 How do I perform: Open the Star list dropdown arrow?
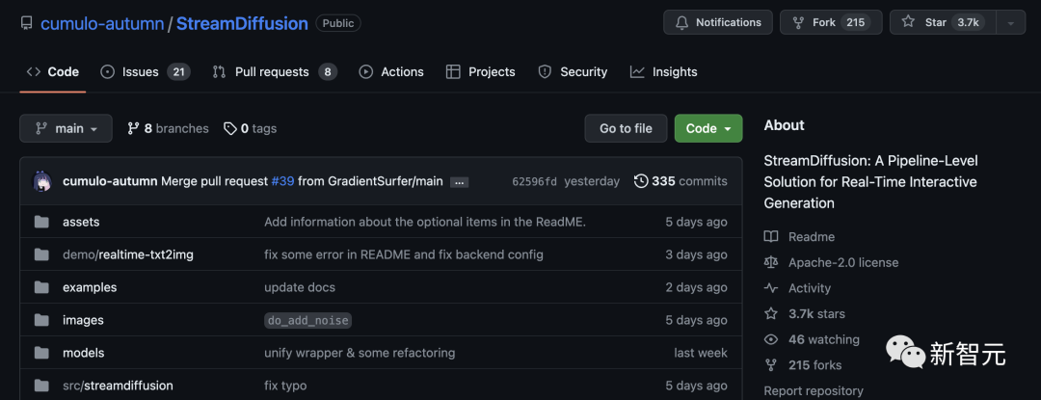coord(1010,22)
